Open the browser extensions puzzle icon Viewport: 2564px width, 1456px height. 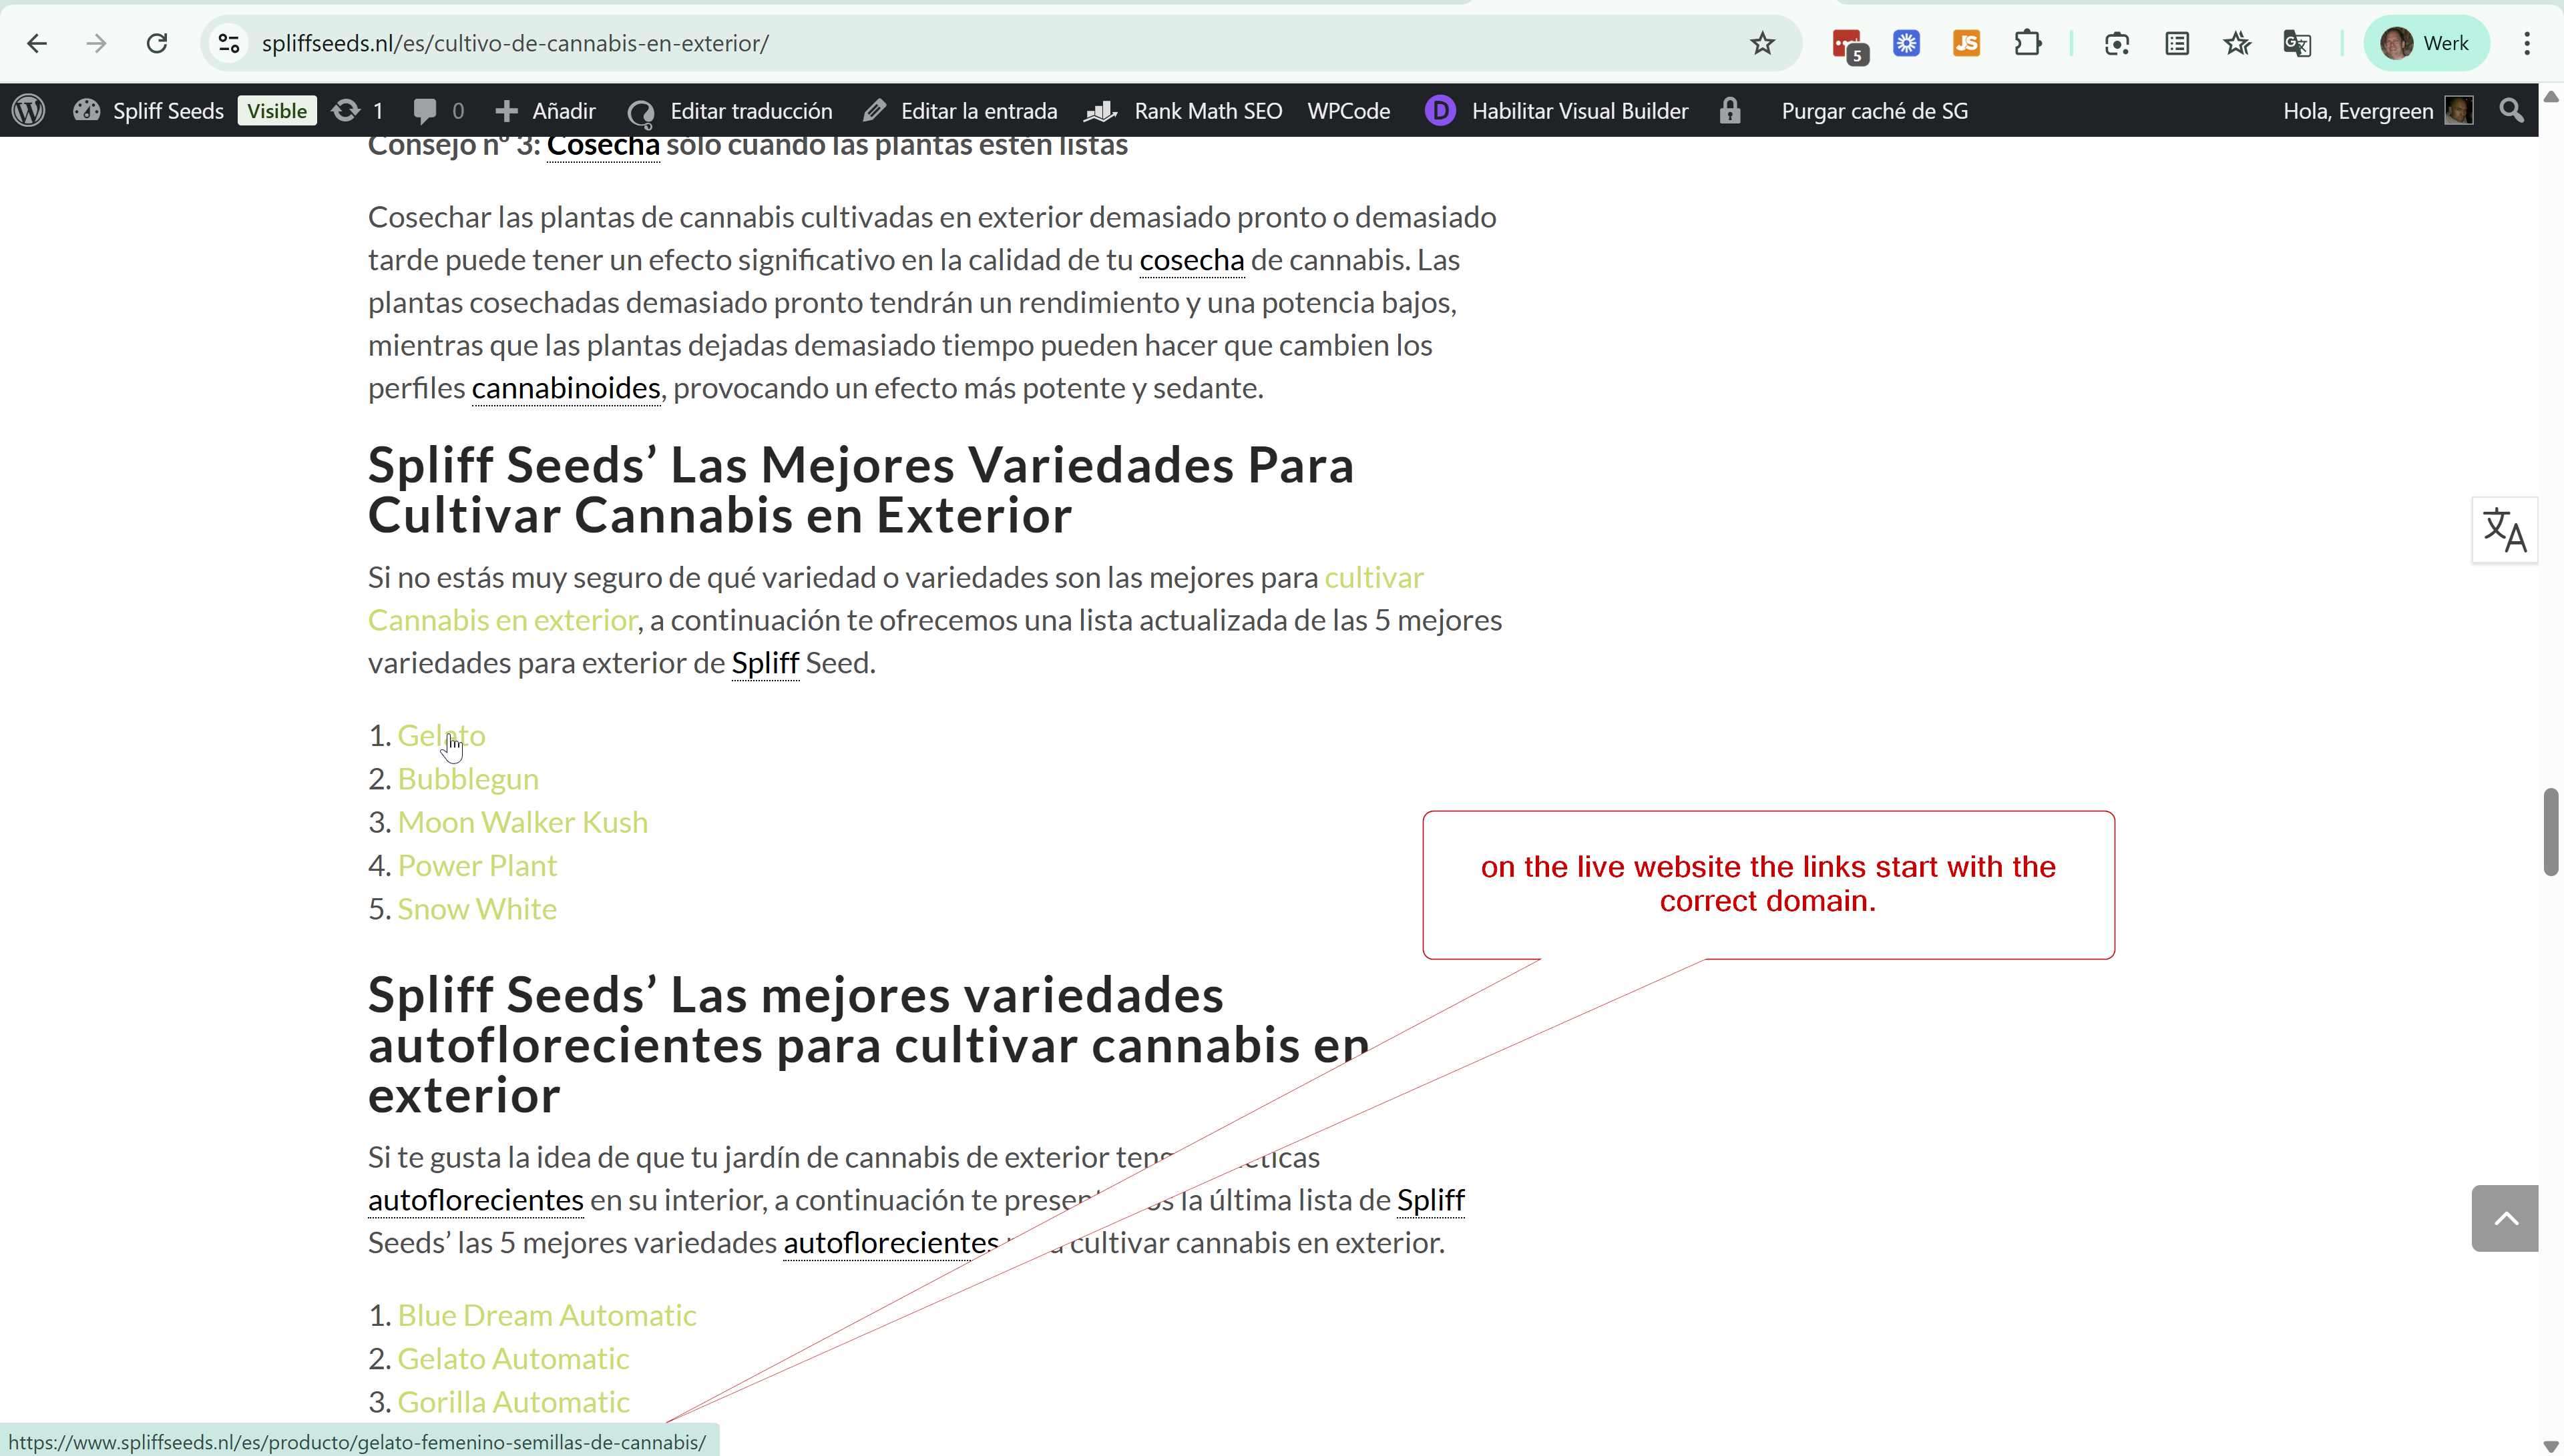coord(2028,43)
